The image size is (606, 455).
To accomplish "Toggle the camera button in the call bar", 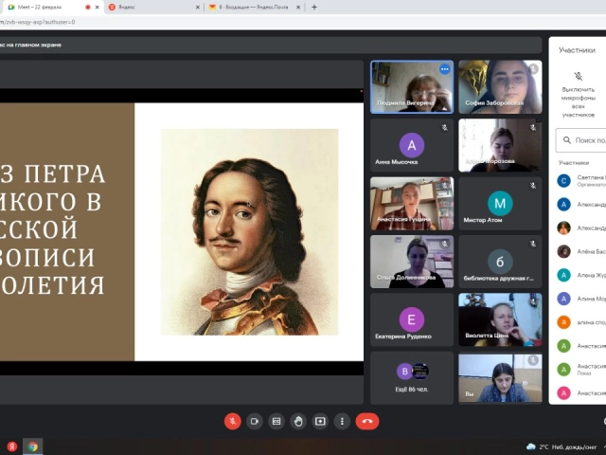I will (255, 421).
